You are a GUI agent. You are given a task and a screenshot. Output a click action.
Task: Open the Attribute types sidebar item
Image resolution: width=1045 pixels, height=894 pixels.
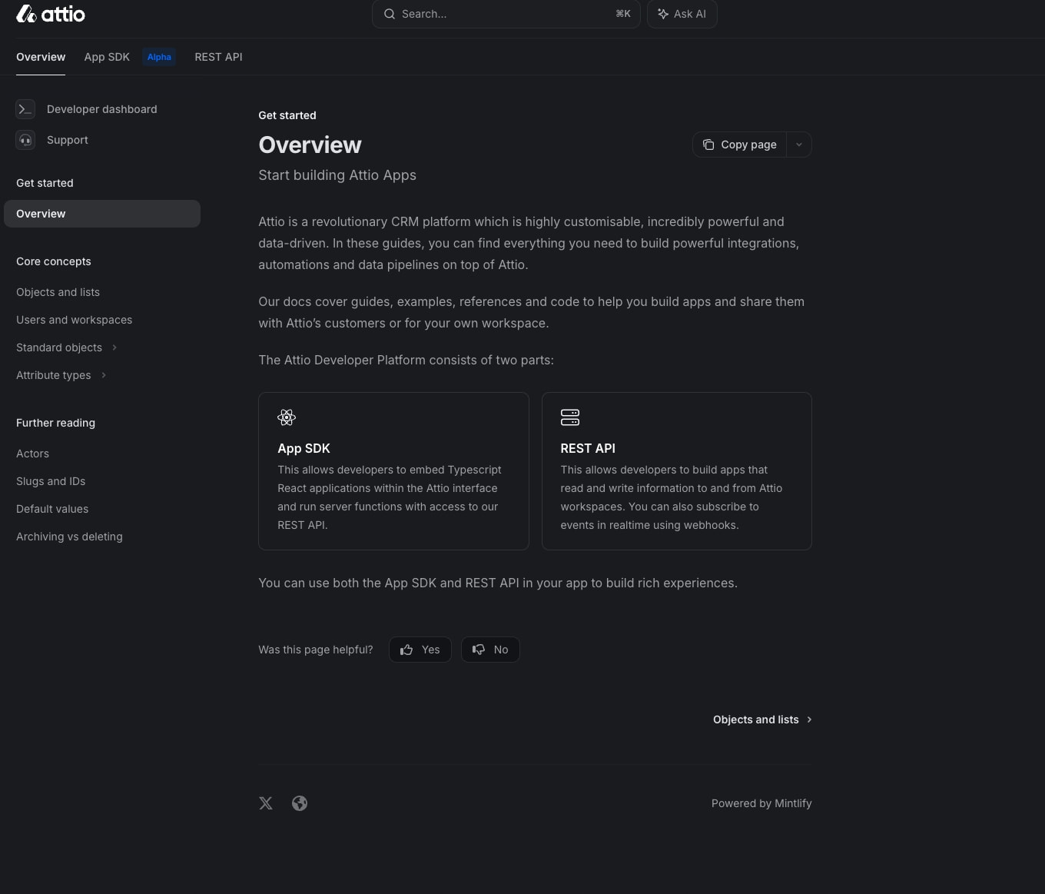[53, 375]
